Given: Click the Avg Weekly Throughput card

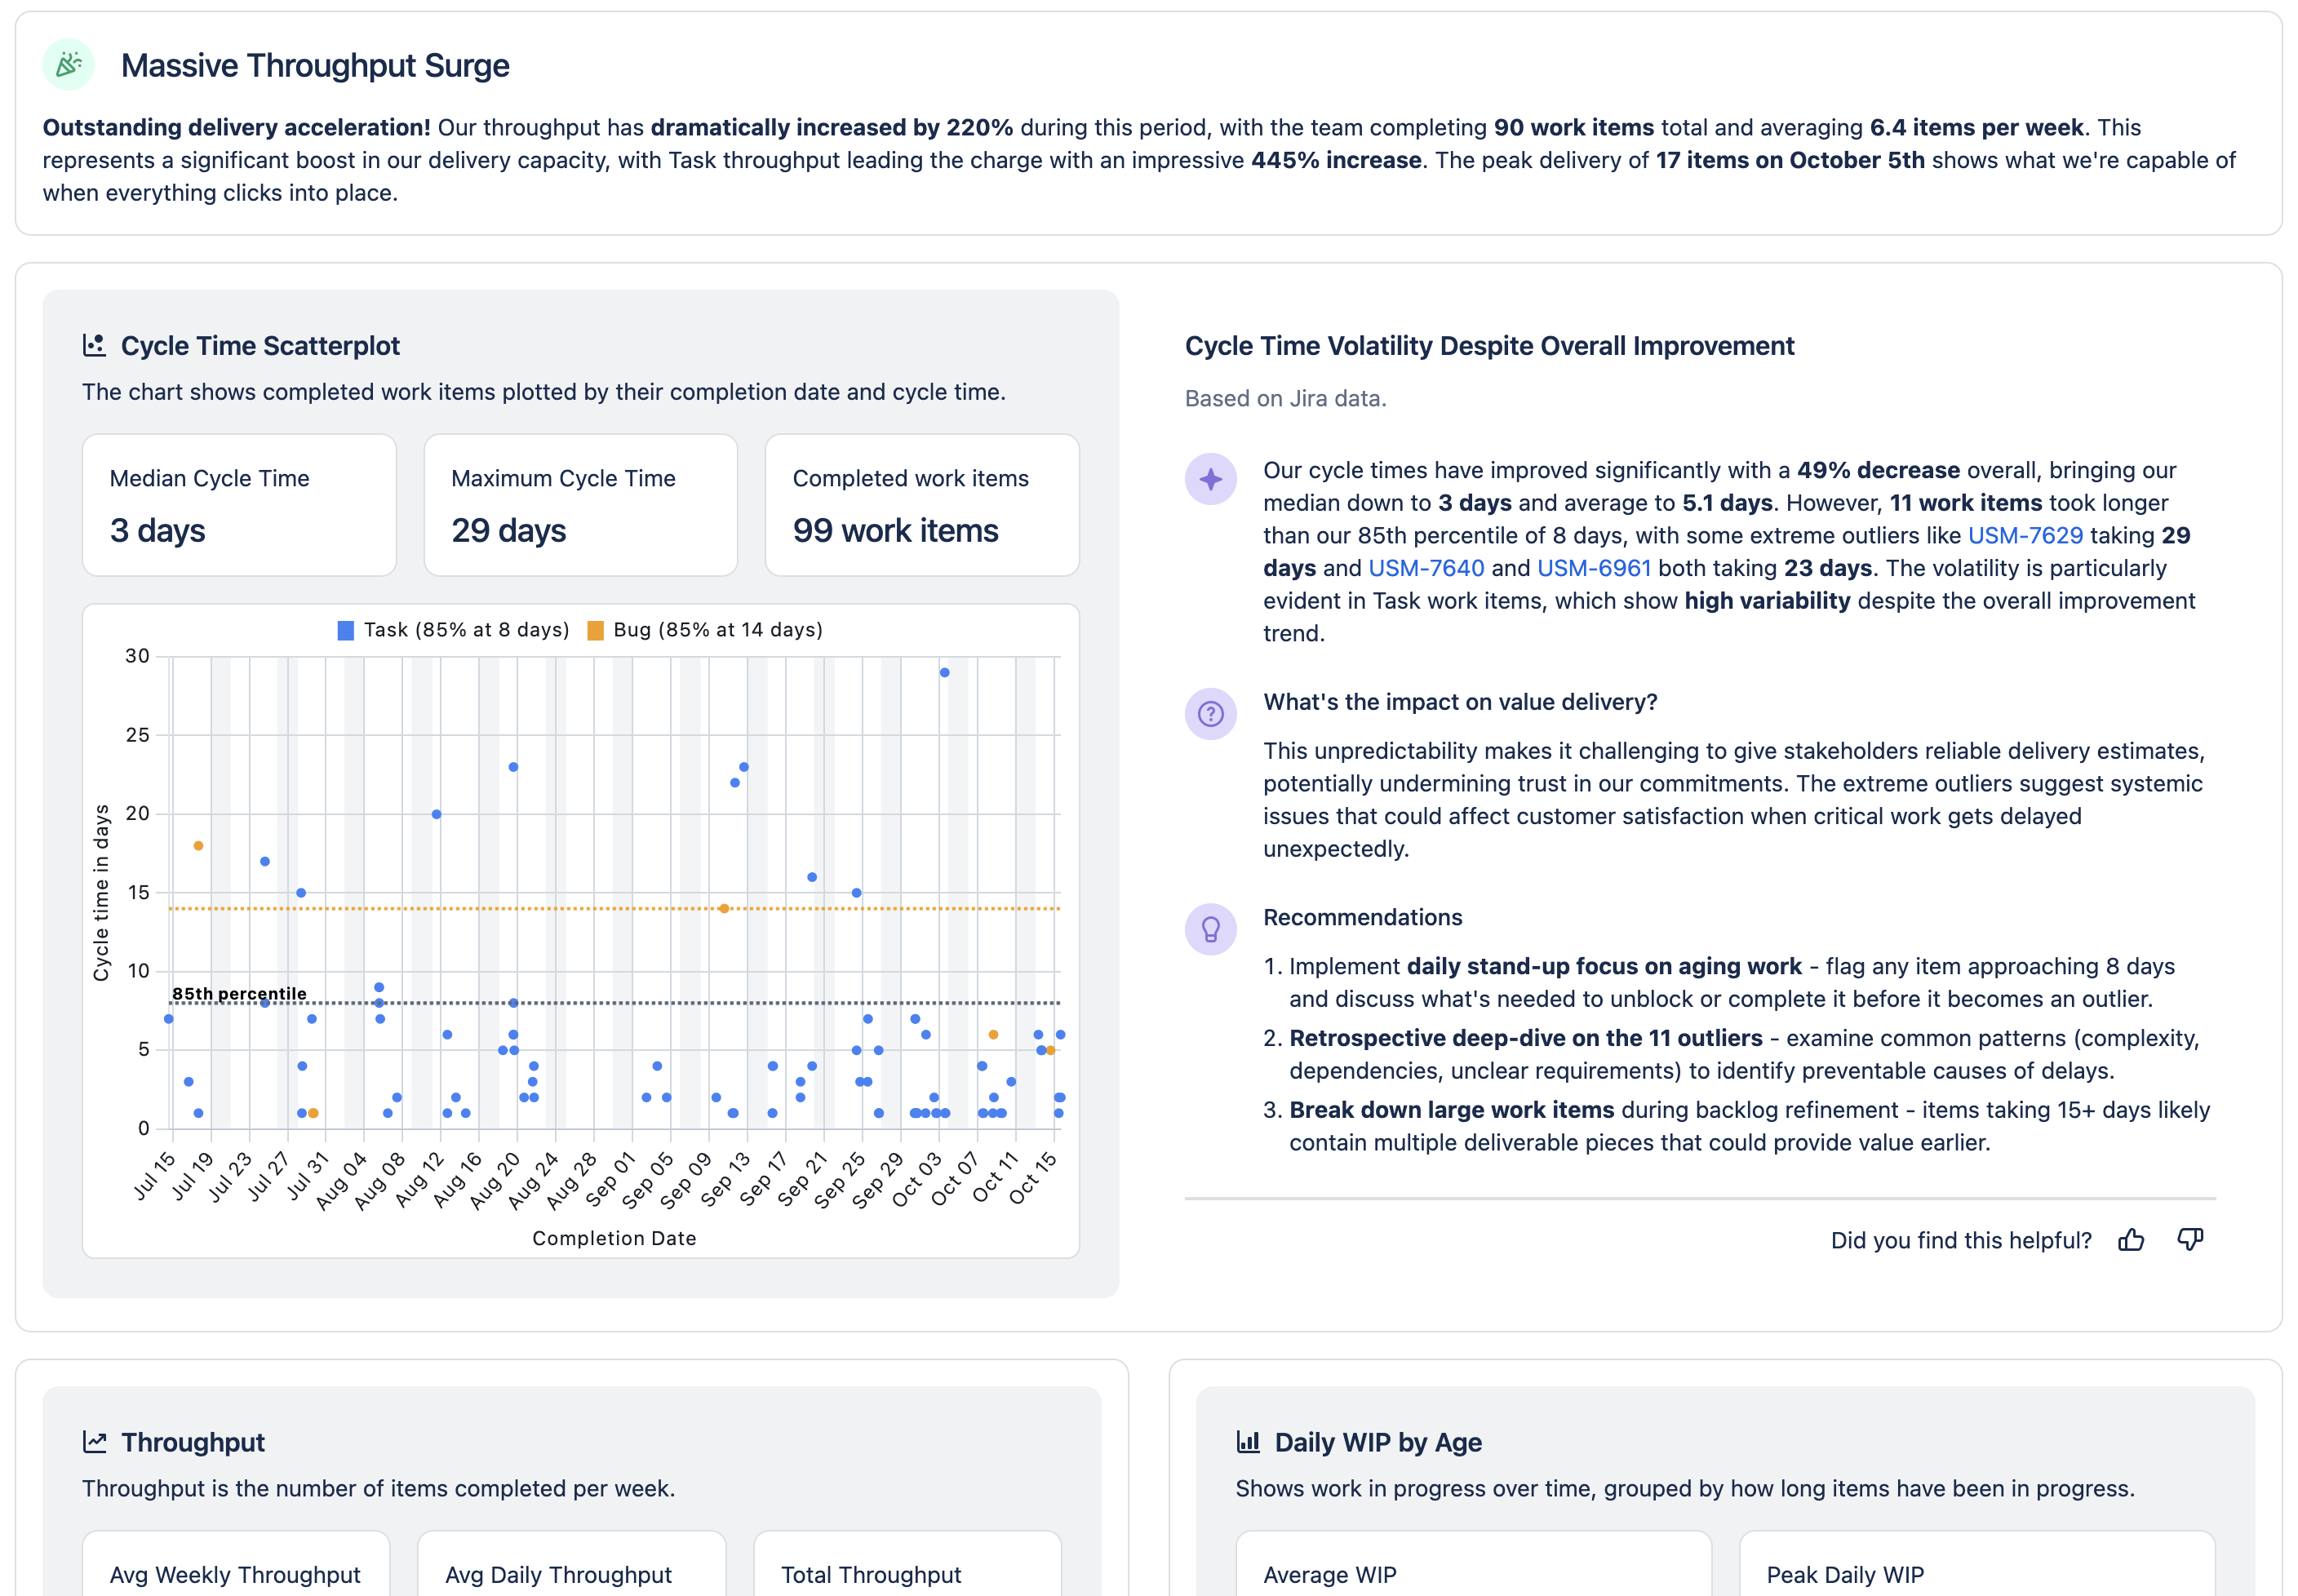Looking at the screenshot, I should [236, 1565].
